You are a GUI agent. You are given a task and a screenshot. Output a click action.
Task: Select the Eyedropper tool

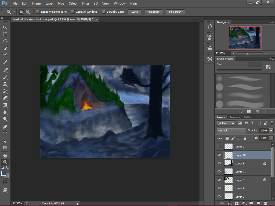(5, 62)
